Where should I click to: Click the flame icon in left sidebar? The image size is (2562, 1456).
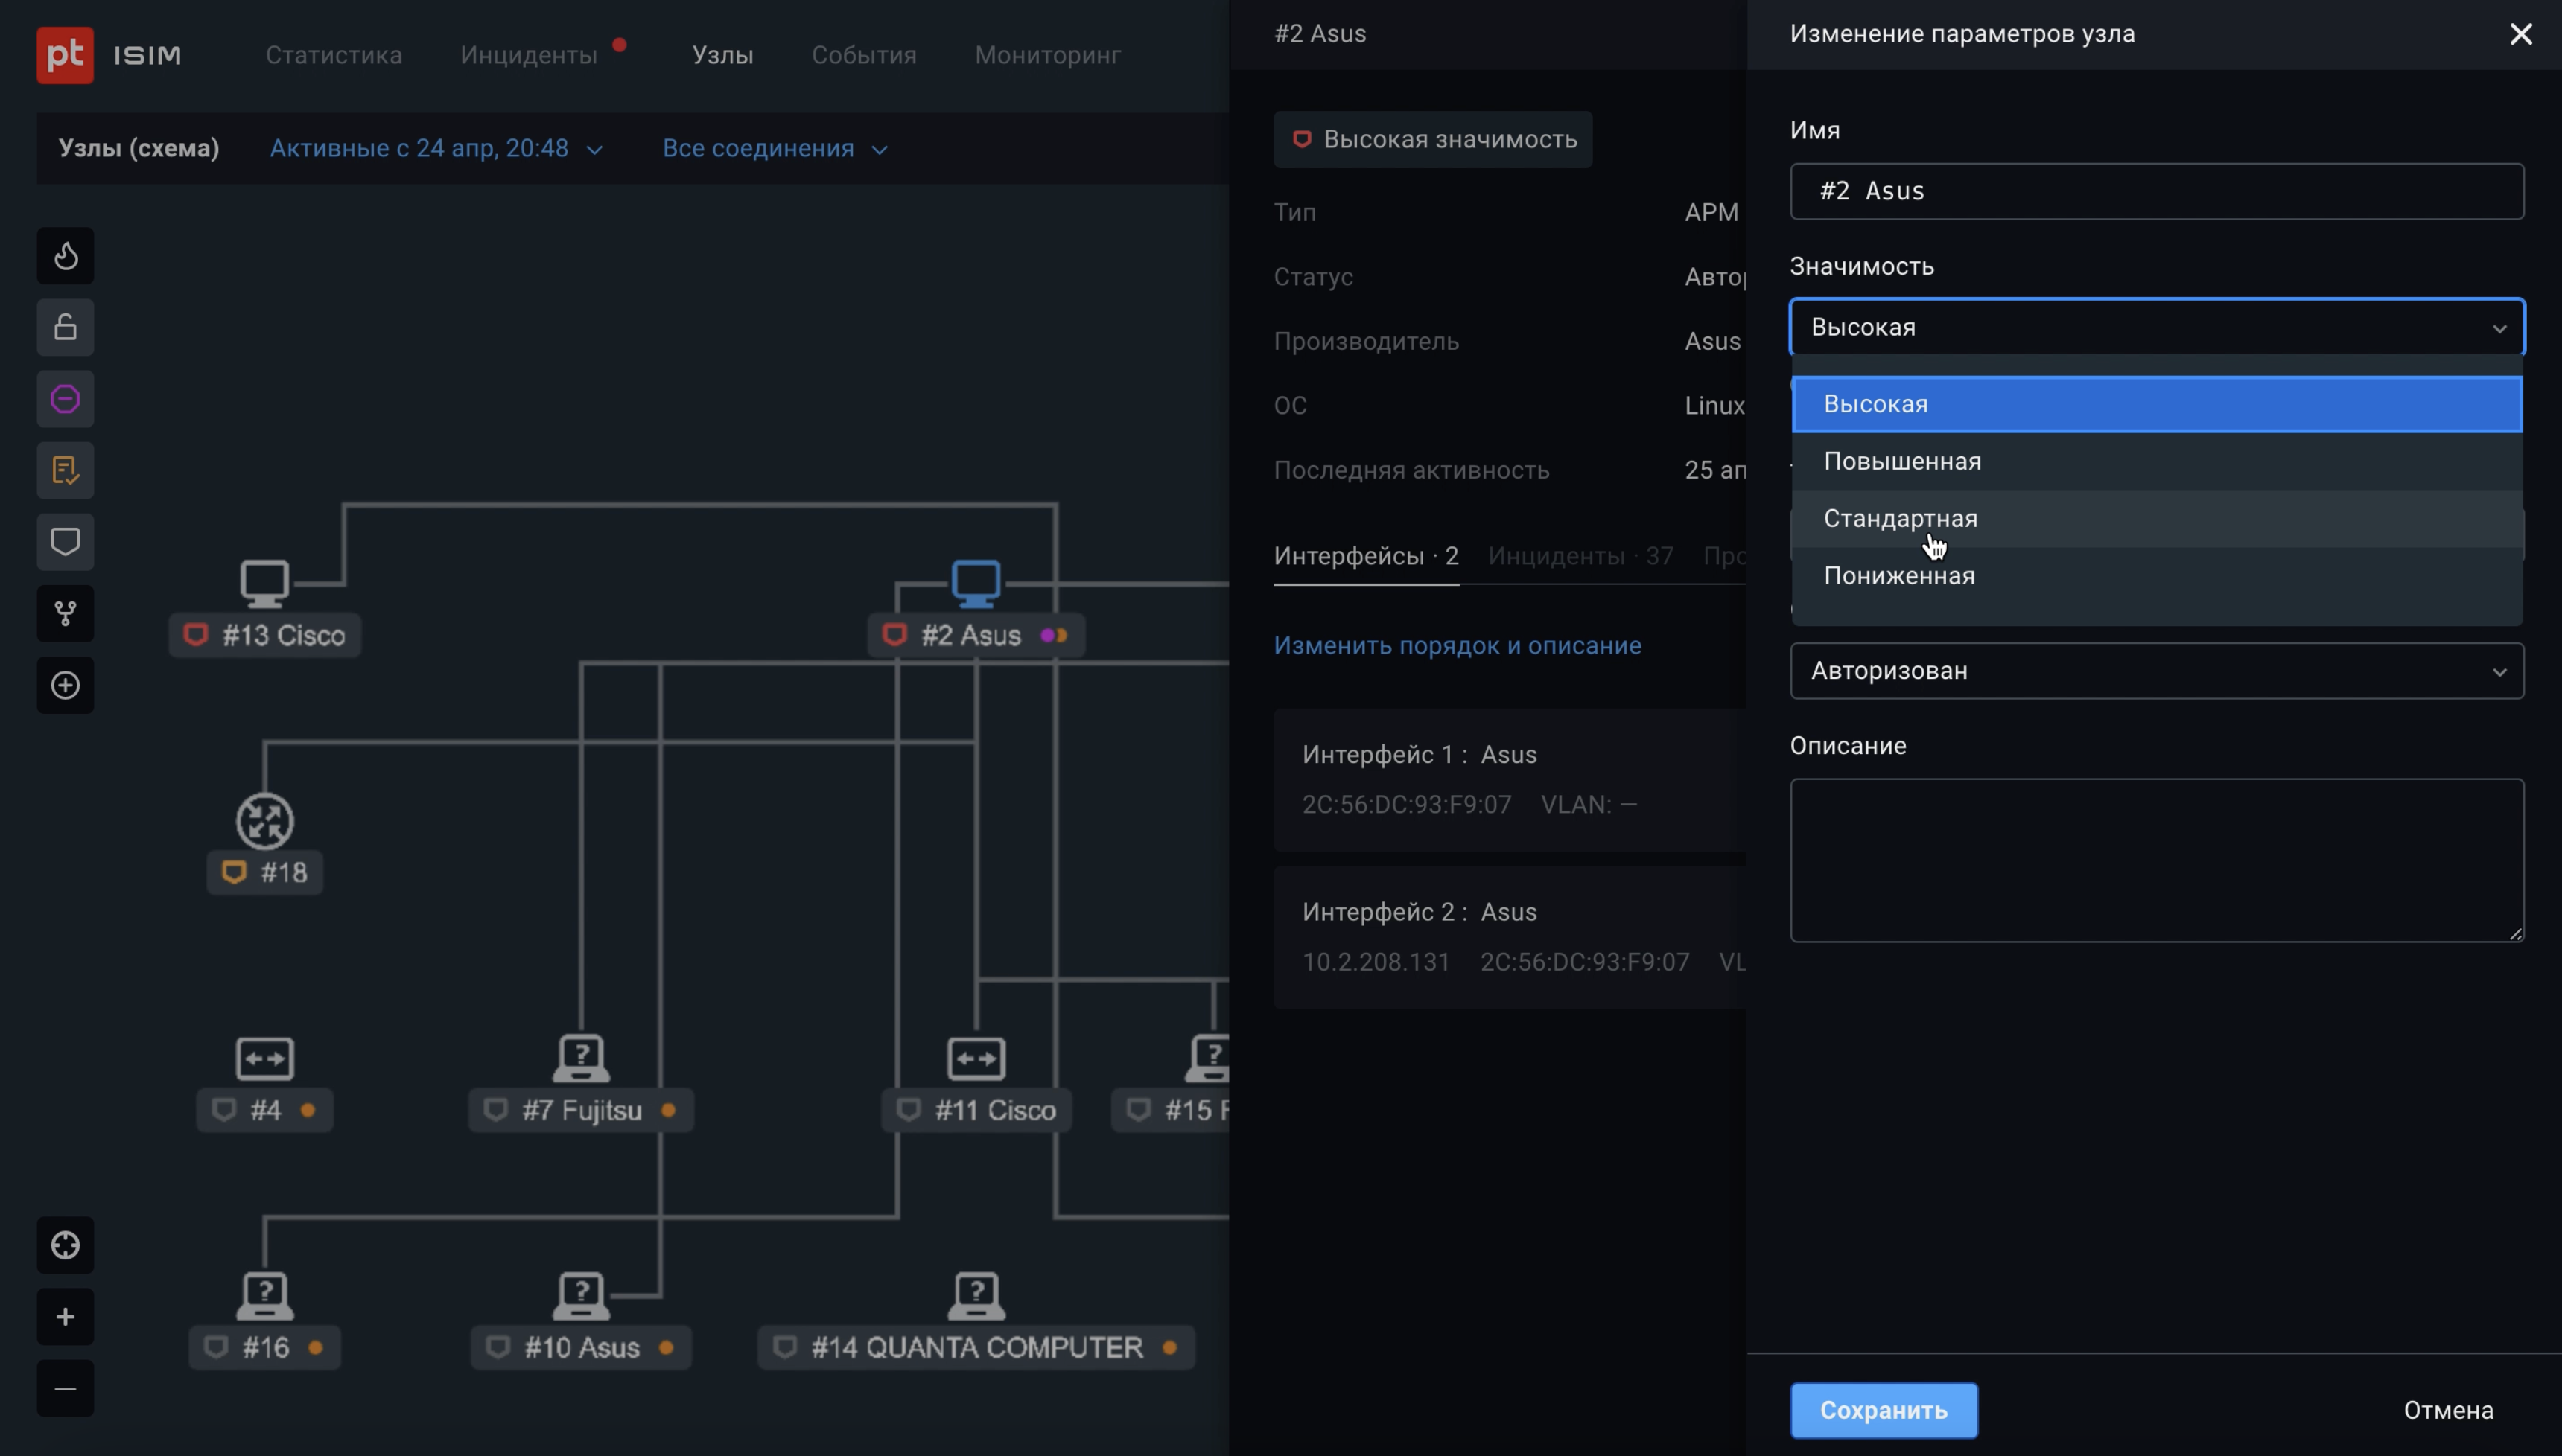coord(65,256)
